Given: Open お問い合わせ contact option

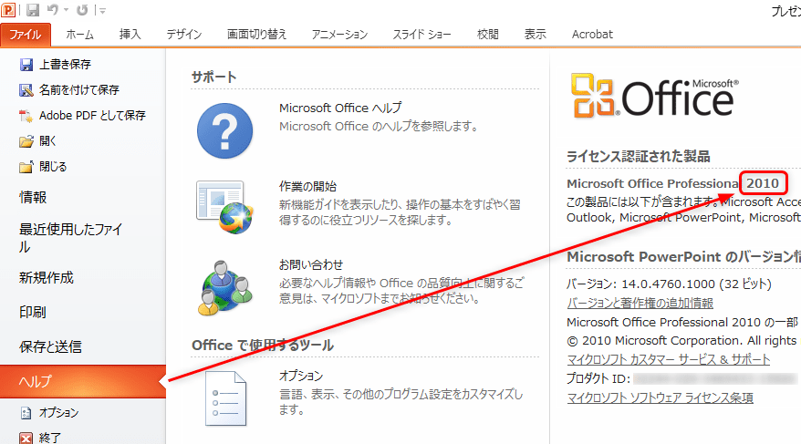Looking at the screenshot, I should tap(311, 265).
